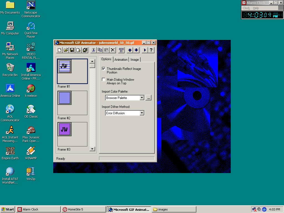The height and width of the screenshot is (213, 284).
Task: Switch to the Animation tab
Action: pos(121,60)
